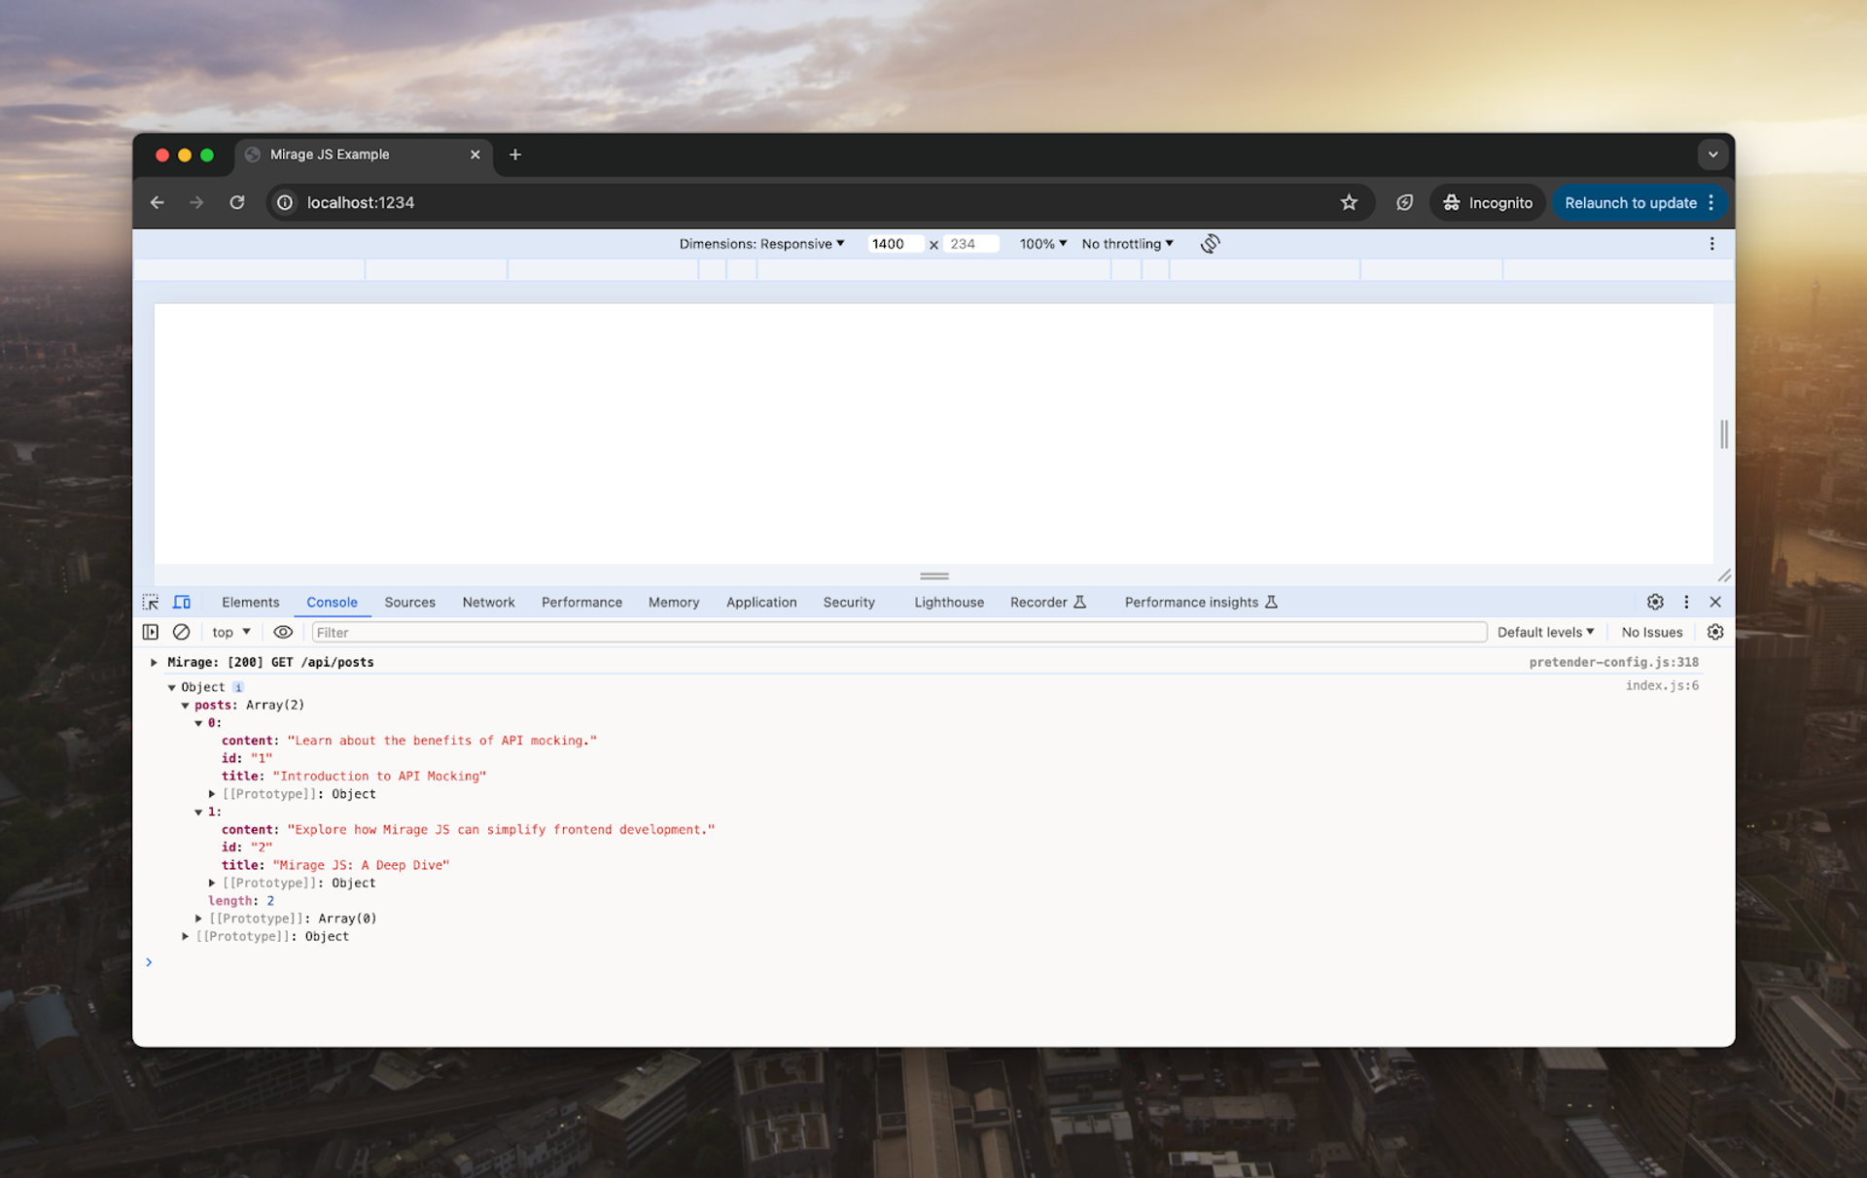
Task: Click the Object info badge icon
Action: tap(238, 687)
